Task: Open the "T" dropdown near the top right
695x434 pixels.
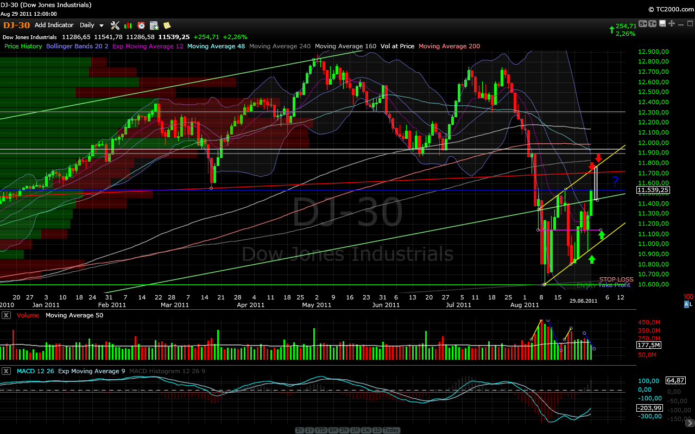Action: [653, 24]
